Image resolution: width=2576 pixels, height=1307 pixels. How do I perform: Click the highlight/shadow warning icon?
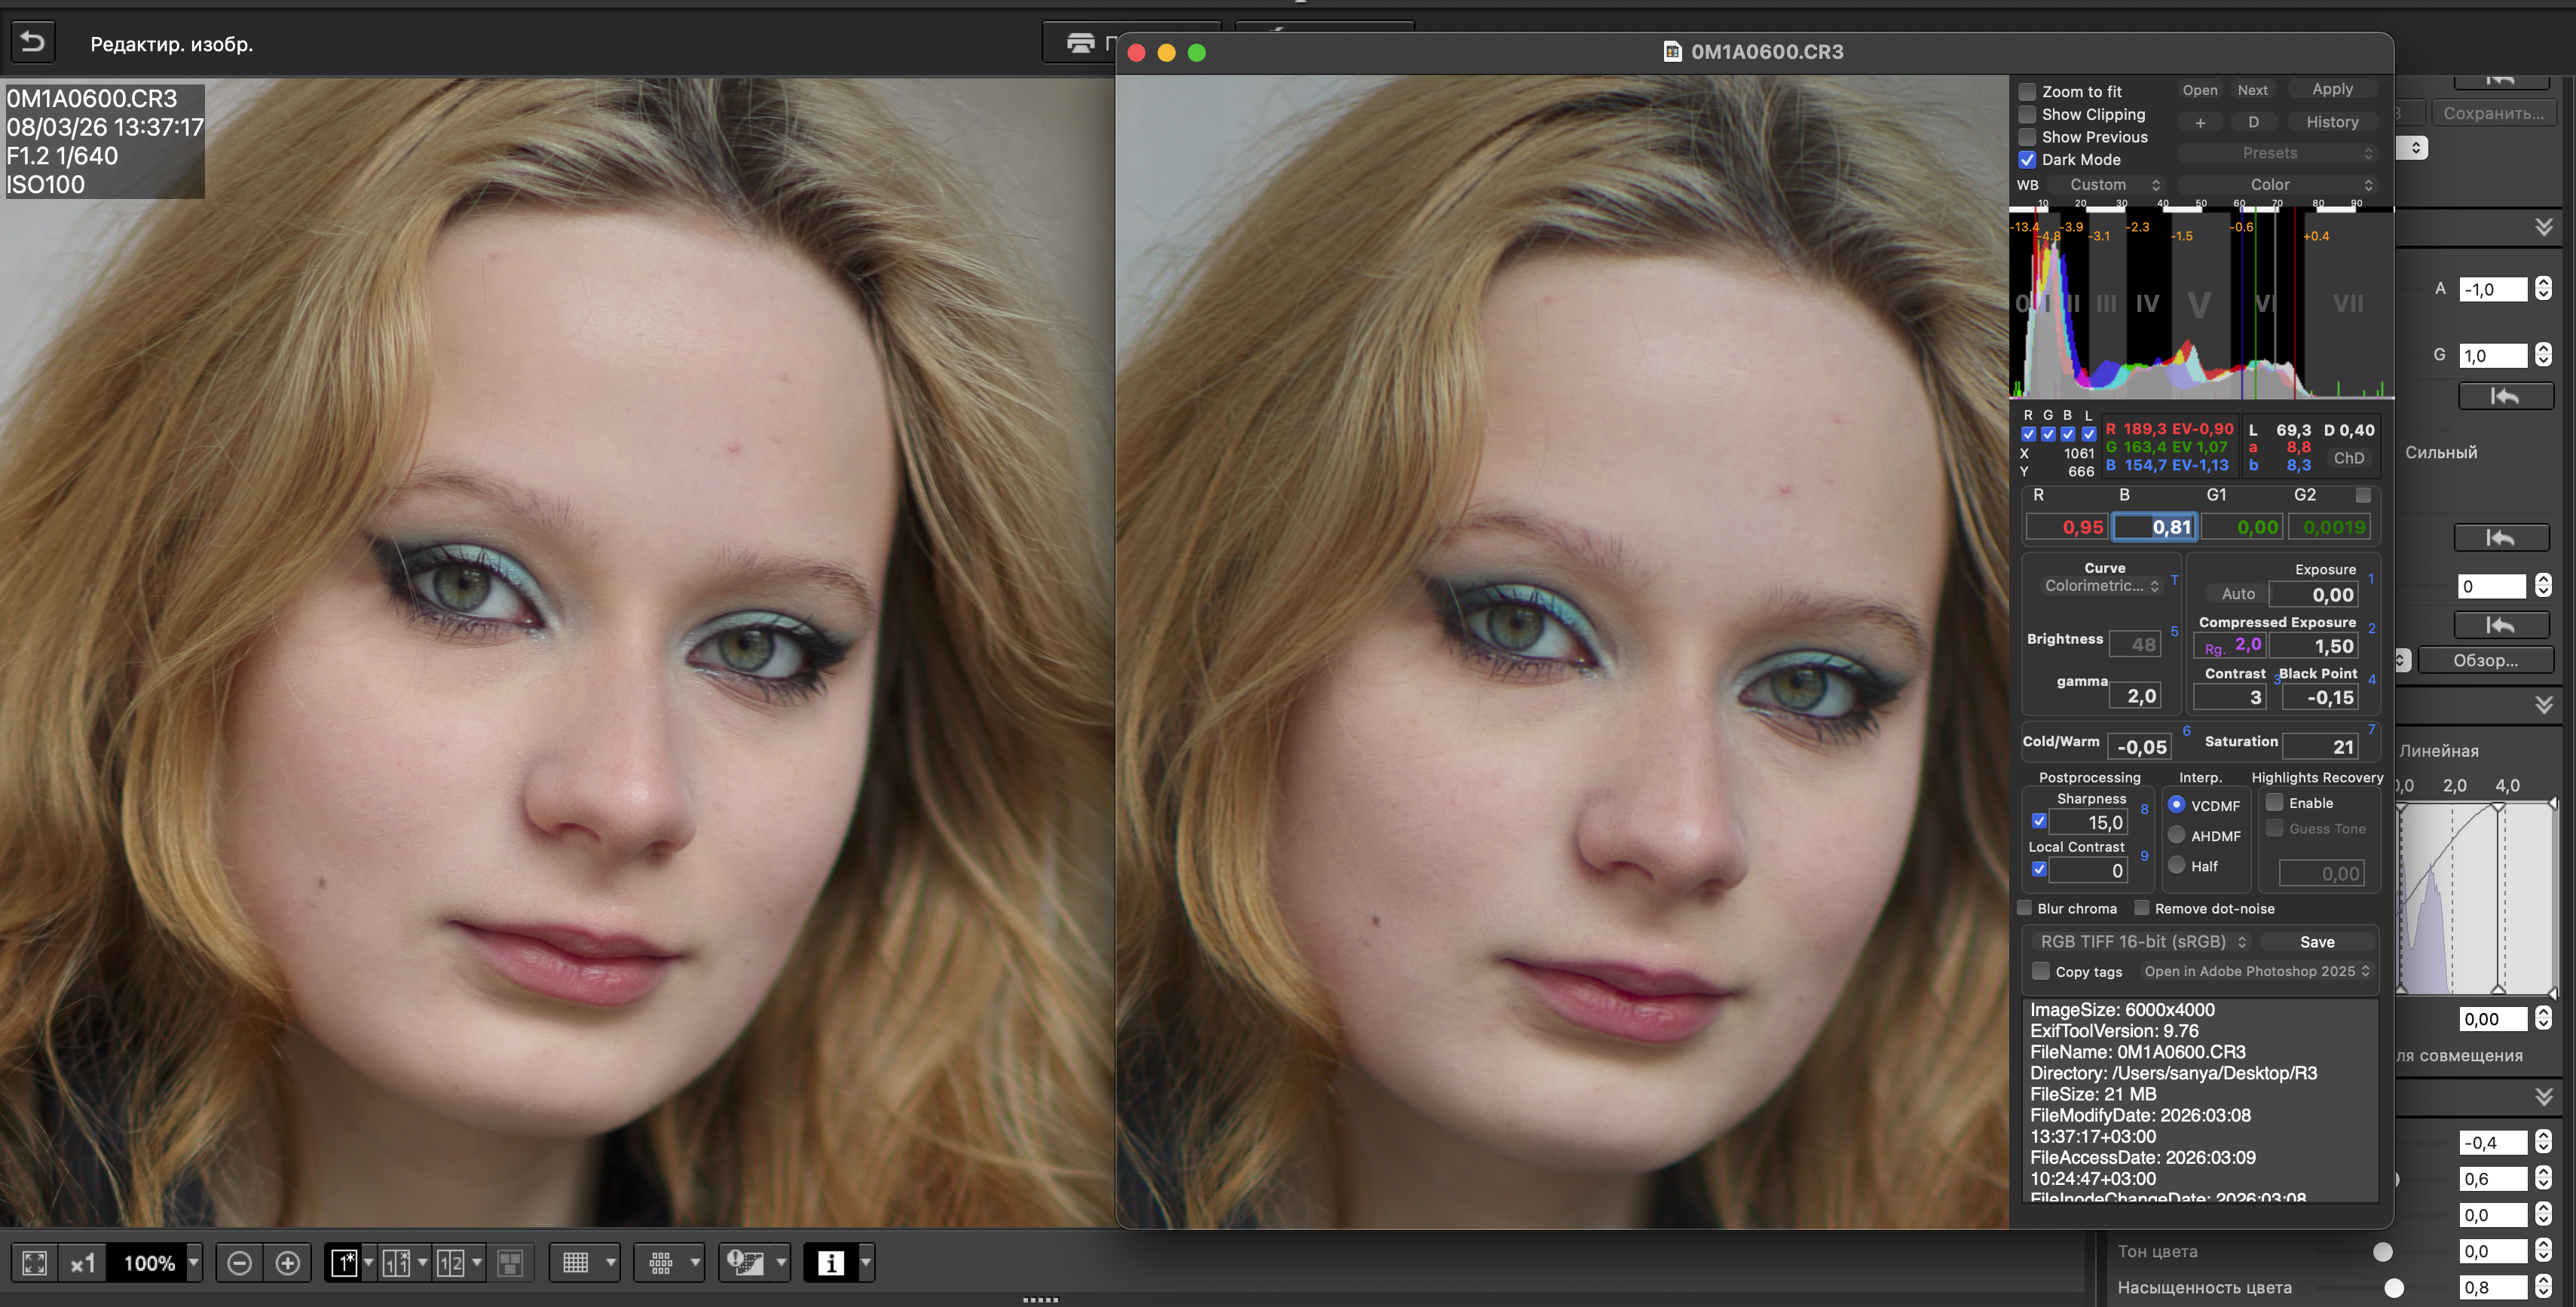745,1263
